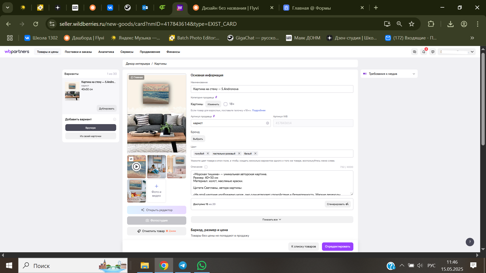The width and height of the screenshot is (486, 273).
Task: Click the Отредактировать button
Action: click(x=337, y=246)
